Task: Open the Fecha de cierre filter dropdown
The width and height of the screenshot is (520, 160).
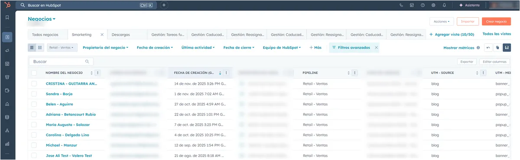Action: [239, 48]
